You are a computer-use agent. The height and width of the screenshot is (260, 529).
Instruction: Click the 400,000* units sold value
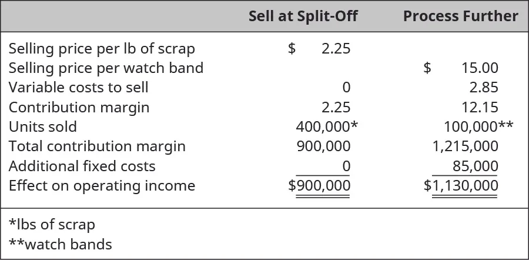point(327,127)
